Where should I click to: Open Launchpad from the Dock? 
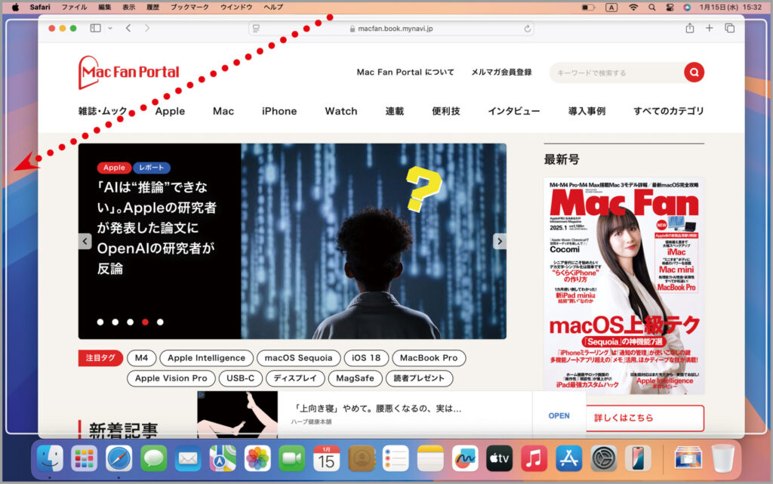85,459
